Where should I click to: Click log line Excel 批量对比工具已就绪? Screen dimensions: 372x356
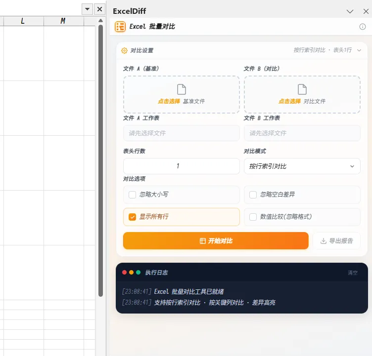[189, 292]
